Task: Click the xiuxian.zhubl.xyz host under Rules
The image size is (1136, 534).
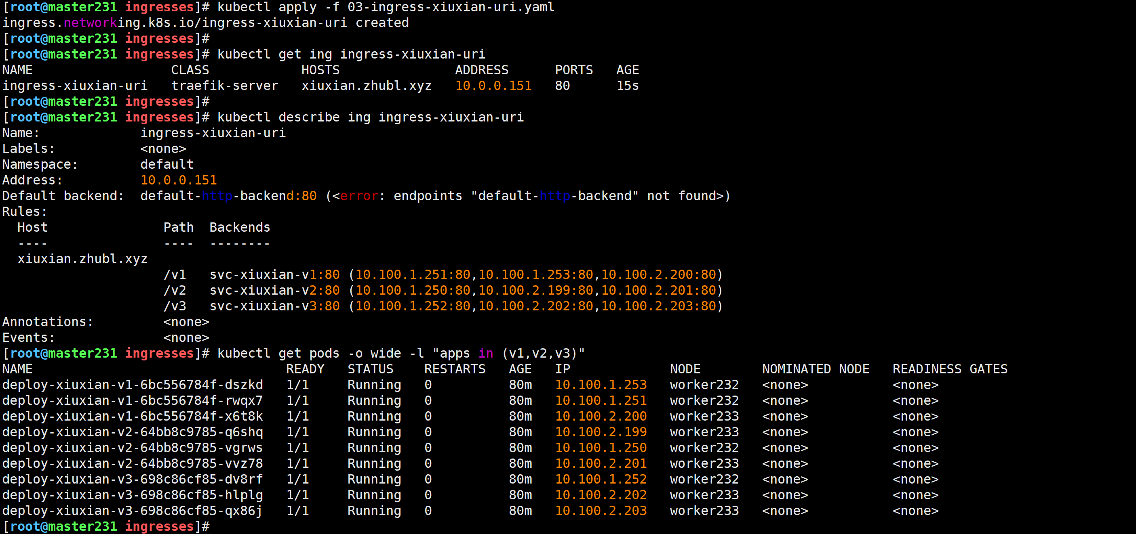Action: pyautogui.click(x=82, y=259)
